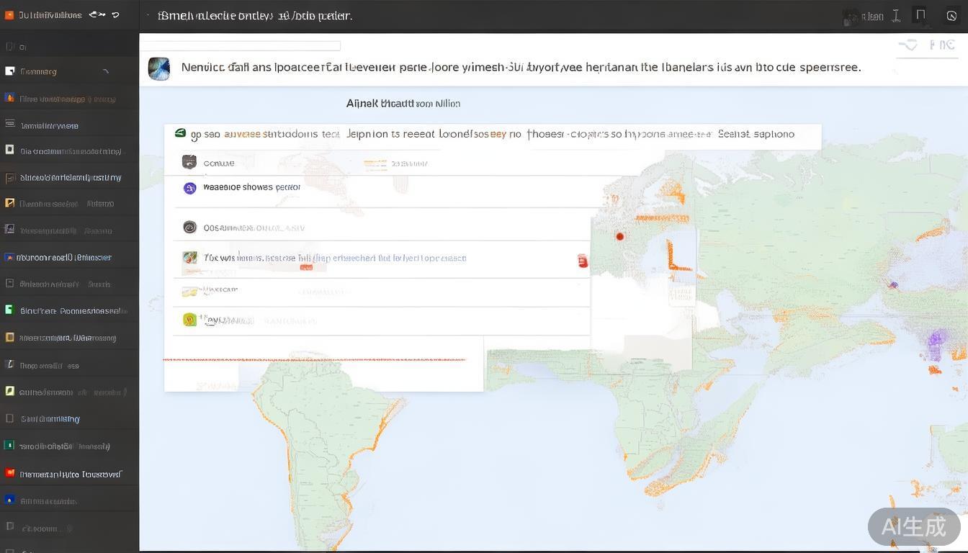Open the square avatar thumbnail beside the headline

pyautogui.click(x=159, y=69)
